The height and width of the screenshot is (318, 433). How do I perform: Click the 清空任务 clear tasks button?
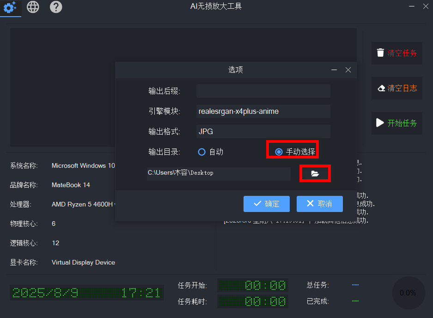coord(397,53)
